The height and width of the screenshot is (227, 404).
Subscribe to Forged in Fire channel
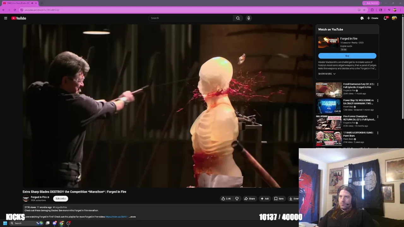pyautogui.click(x=61, y=199)
